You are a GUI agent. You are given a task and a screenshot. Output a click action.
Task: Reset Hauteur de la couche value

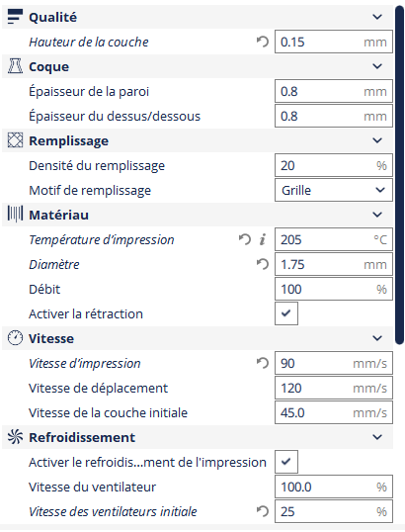[263, 42]
